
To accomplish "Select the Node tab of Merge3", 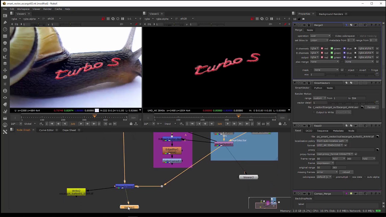I will 310,30.
